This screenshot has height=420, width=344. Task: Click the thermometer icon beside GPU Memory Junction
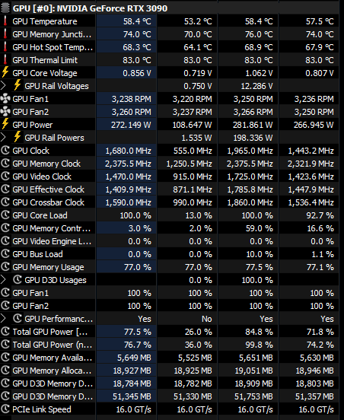tap(5, 34)
